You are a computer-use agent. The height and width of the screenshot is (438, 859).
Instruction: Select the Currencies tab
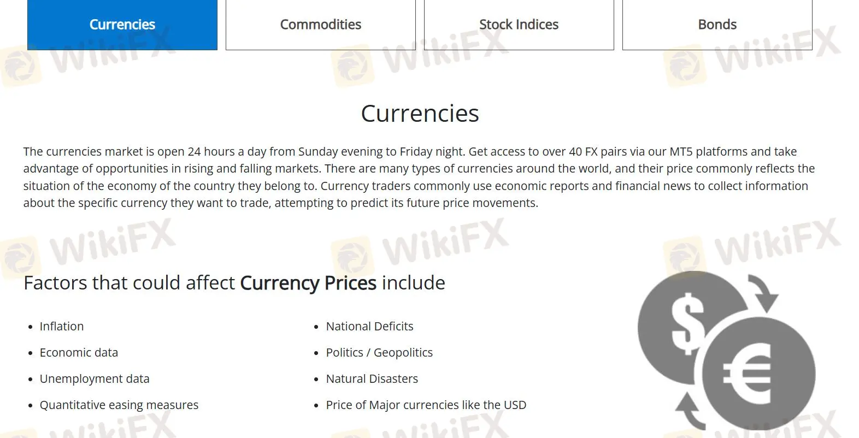tap(122, 25)
